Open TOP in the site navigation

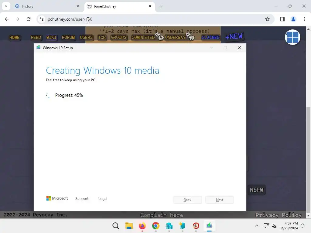click(102, 37)
